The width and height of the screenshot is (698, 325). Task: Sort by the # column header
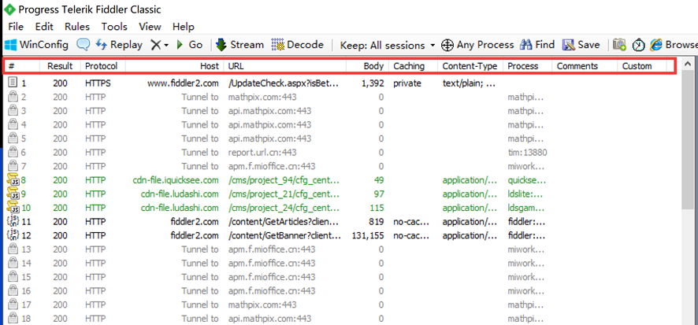point(21,66)
